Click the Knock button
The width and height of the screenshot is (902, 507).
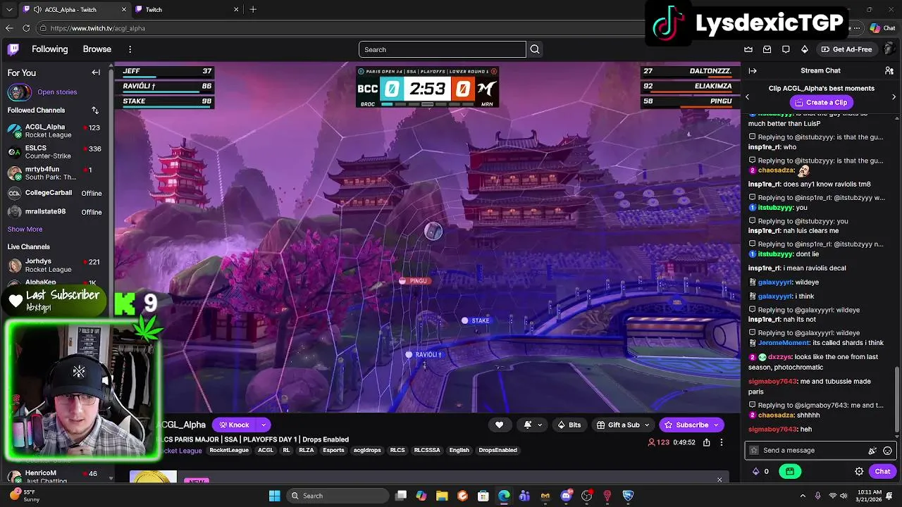234,425
